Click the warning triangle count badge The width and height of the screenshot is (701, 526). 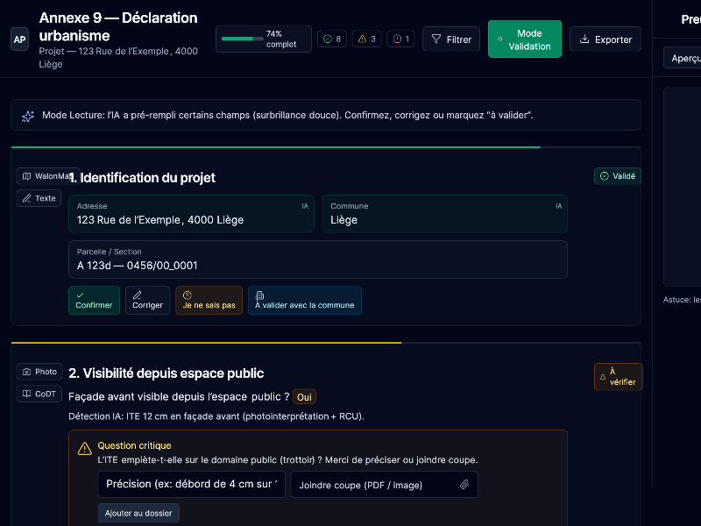point(367,39)
